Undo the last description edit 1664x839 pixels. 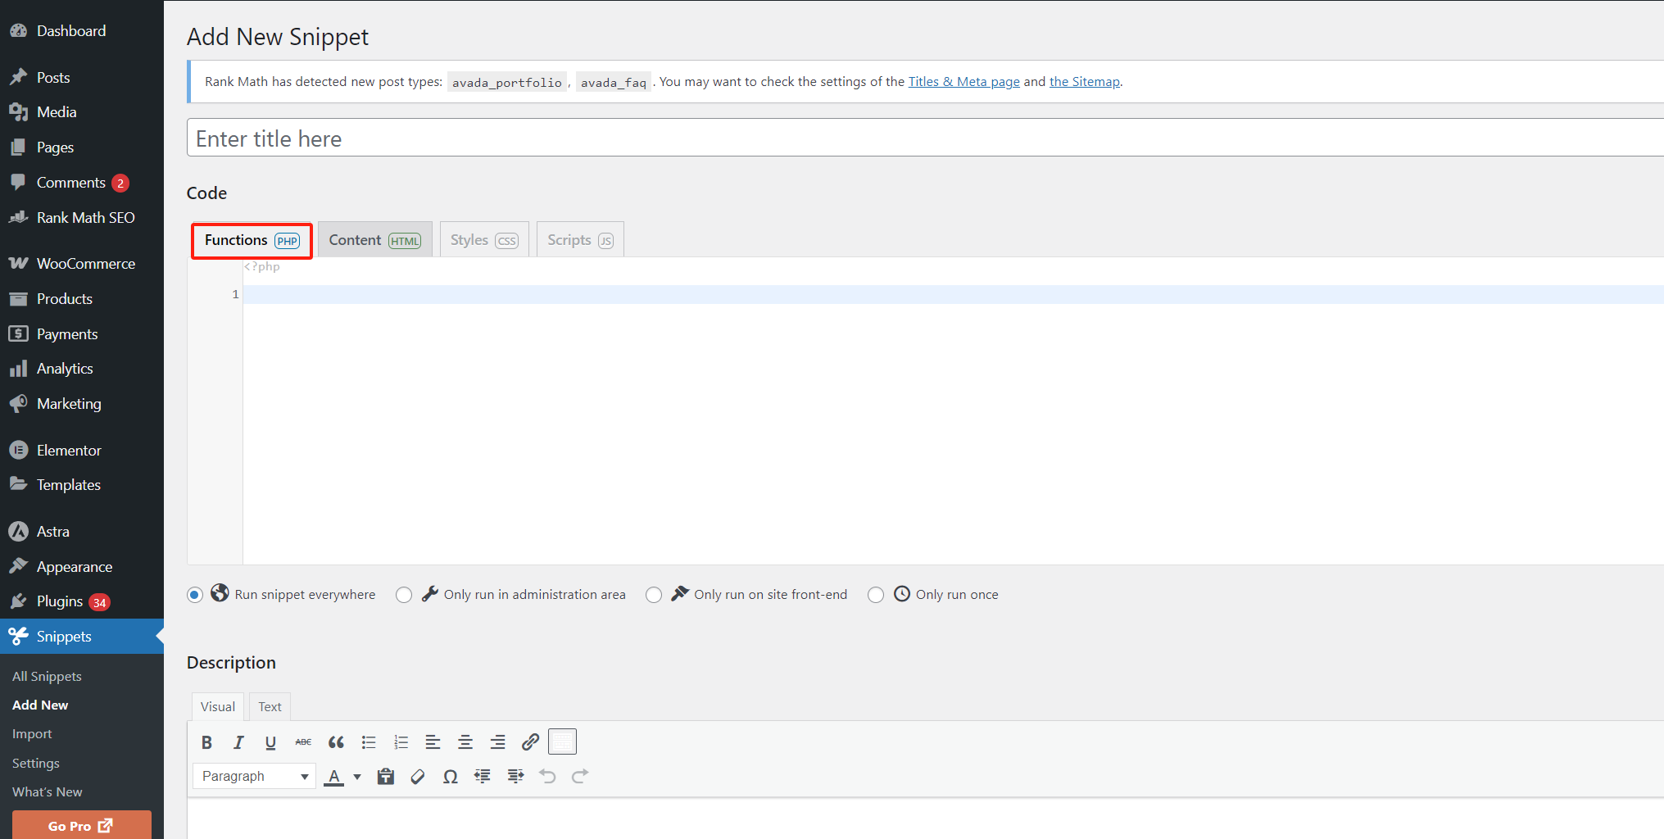pos(547,776)
